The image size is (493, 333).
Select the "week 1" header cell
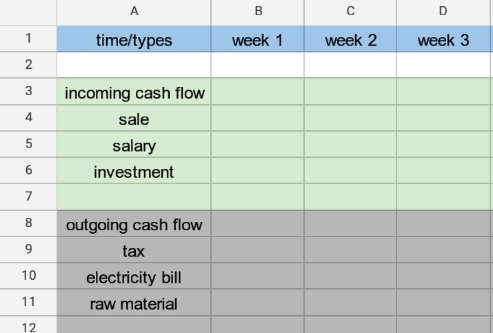pyautogui.click(x=258, y=40)
